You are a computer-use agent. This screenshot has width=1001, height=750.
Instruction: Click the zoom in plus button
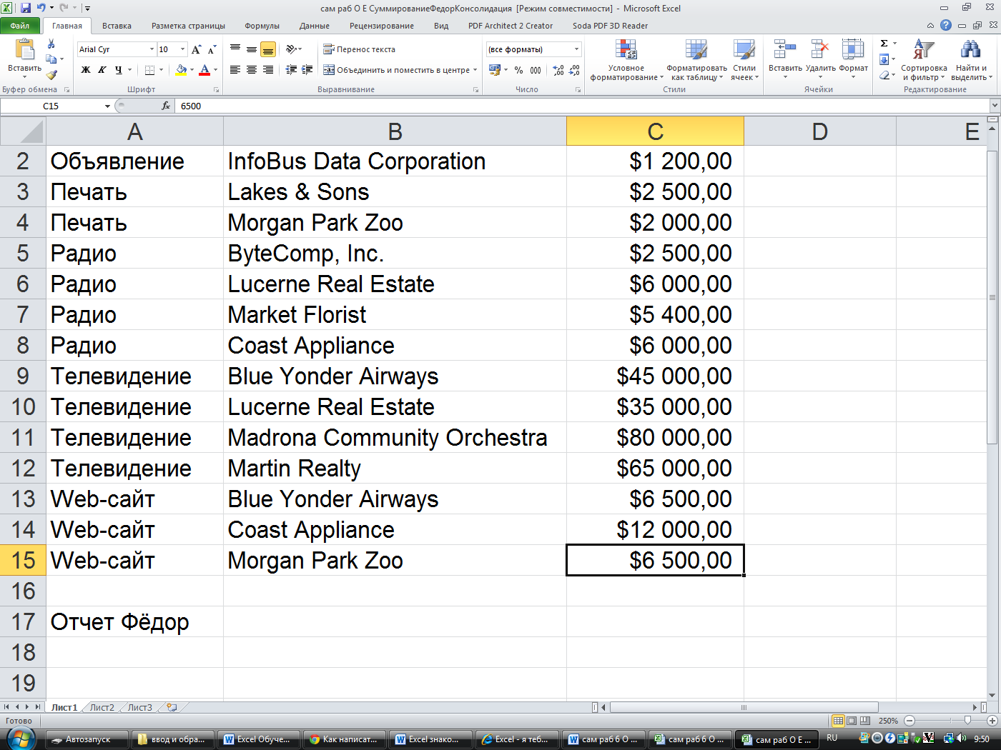pos(992,721)
